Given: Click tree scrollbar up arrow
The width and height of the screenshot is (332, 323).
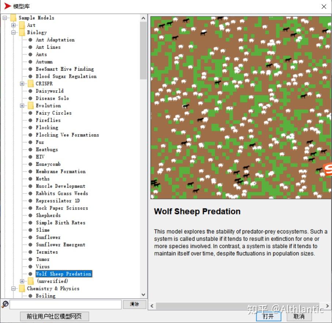Looking at the screenshot, I should click(143, 18).
